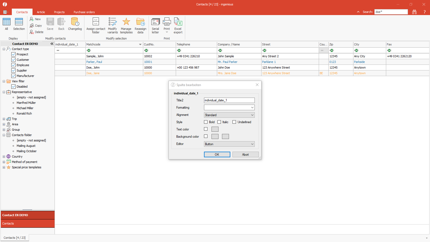Open the Formatting dropdown
The image size is (430, 242).
229,108
